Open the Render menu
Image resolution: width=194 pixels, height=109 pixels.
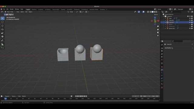(12, 9)
